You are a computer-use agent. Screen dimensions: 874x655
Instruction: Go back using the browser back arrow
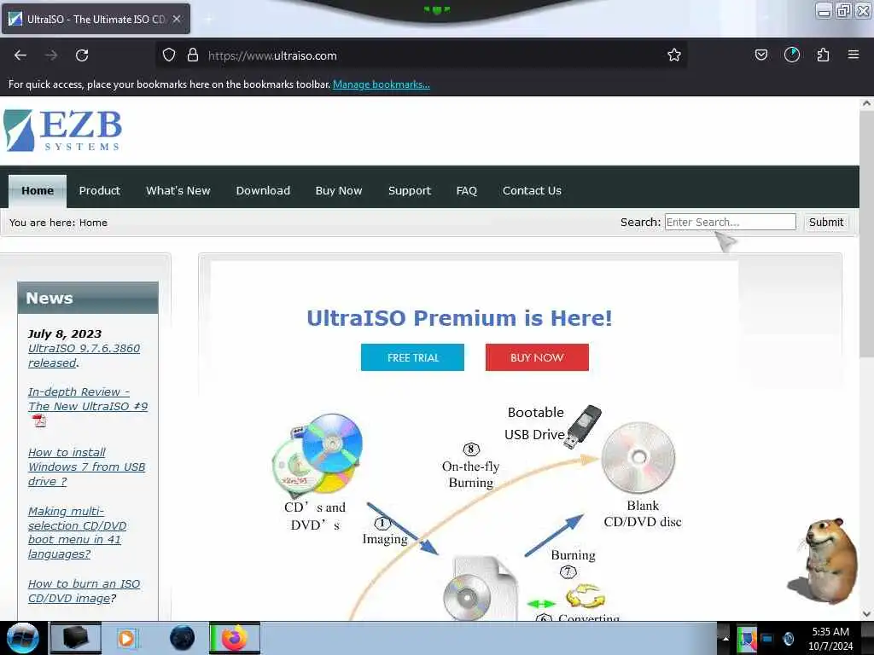[x=20, y=55]
